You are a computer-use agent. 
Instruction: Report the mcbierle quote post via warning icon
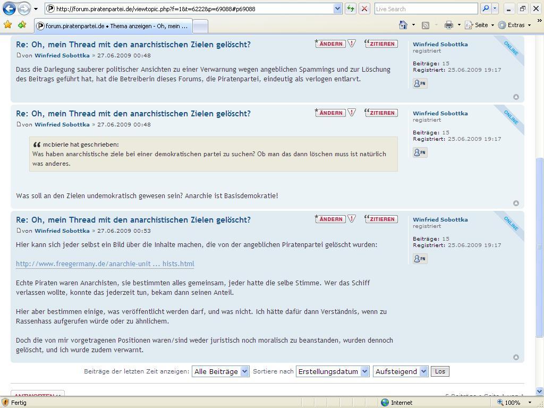tap(352, 113)
